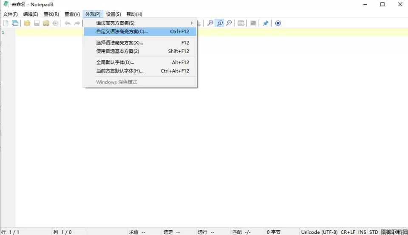
Task: Click the STD status bar field
Action: coord(374,232)
